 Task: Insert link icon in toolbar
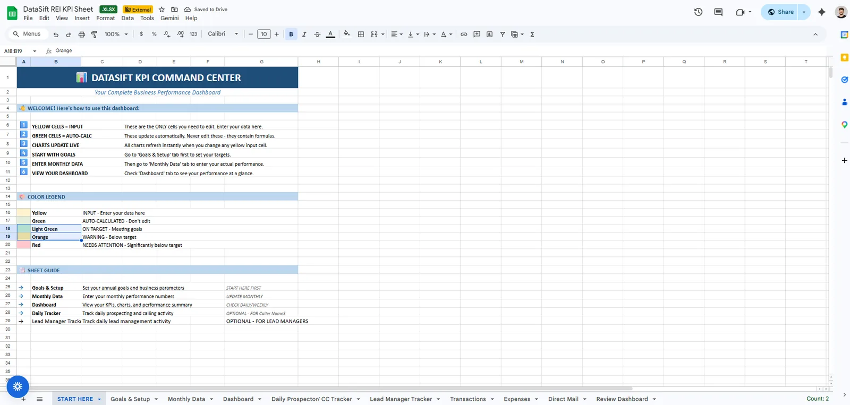(x=464, y=34)
